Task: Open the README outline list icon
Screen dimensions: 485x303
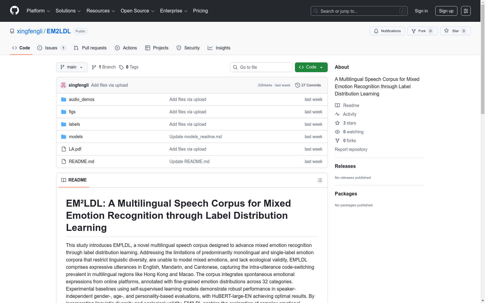Action: pyautogui.click(x=320, y=180)
